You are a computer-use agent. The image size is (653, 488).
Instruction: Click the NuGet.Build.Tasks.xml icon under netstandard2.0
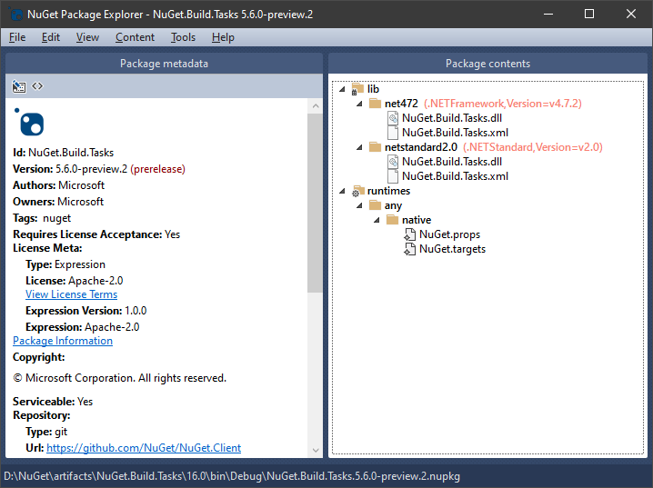pos(393,176)
